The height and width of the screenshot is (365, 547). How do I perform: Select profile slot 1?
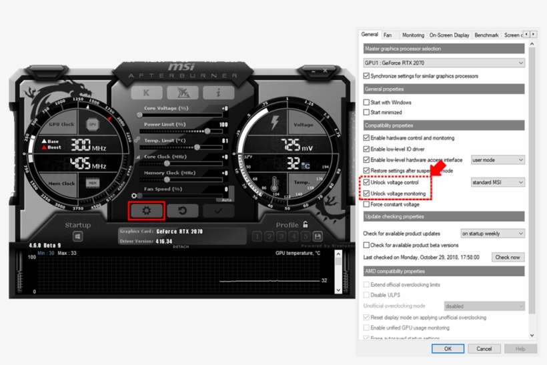pos(257,237)
